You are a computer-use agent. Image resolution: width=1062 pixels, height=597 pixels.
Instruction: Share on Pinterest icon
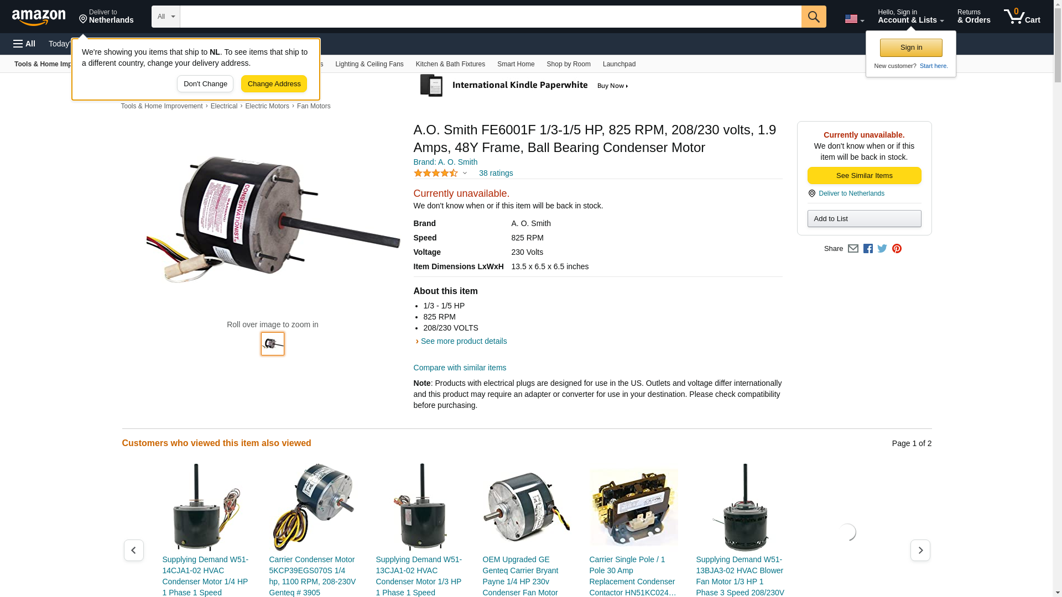[897, 249]
